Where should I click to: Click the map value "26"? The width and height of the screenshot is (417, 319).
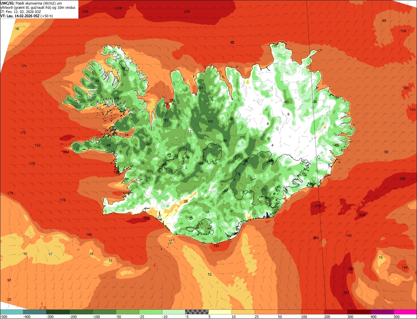[x=186, y=201]
